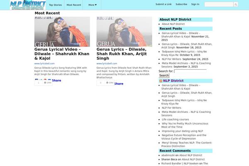
Task: Open Recent Posts 'Gerua Lyrics' November 18 entry
Action: coord(187,46)
